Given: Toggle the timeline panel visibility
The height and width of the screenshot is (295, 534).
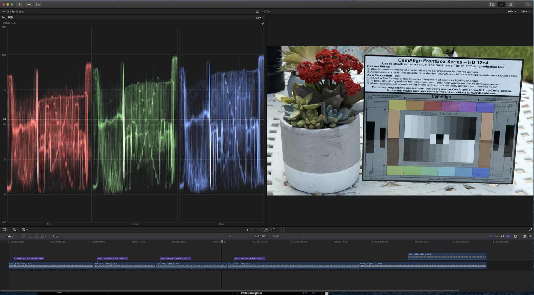Looking at the screenshot, I should click(x=501, y=4).
